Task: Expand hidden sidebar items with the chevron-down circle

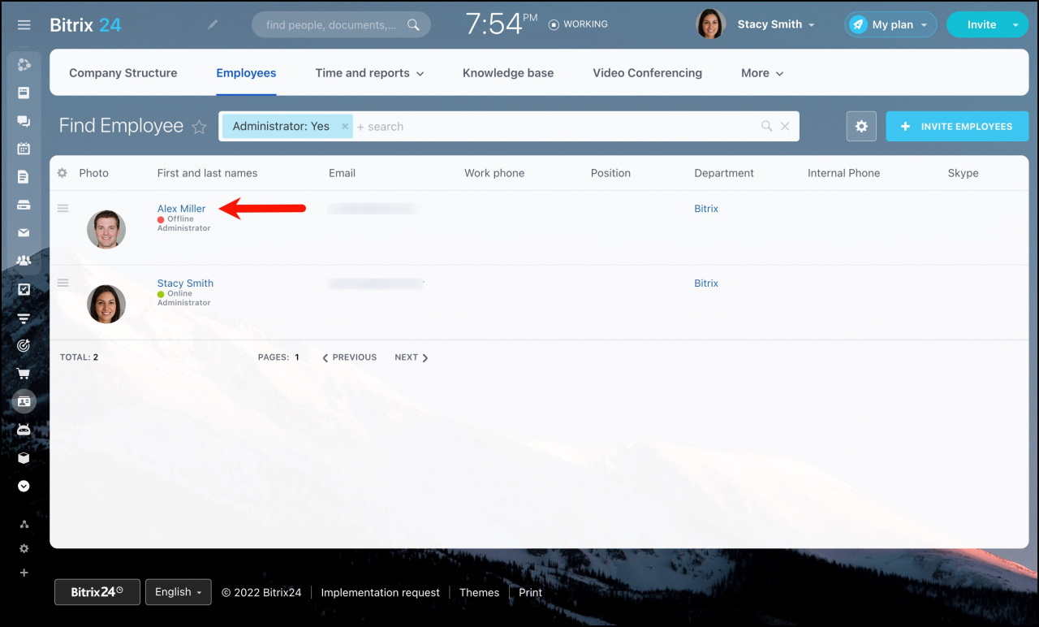Action: pos(24,486)
